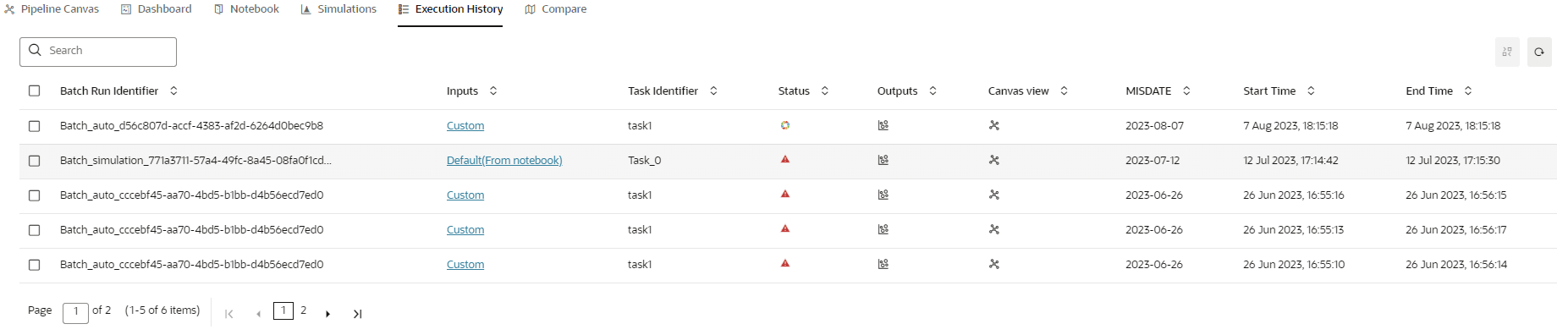Focus the Search input field
Image resolution: width=1557 pixels, height=335 pixels.
[98, 52]
